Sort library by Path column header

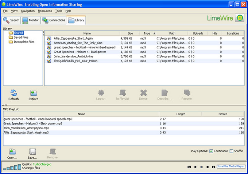pyautogui.click(x=172, y=33)
